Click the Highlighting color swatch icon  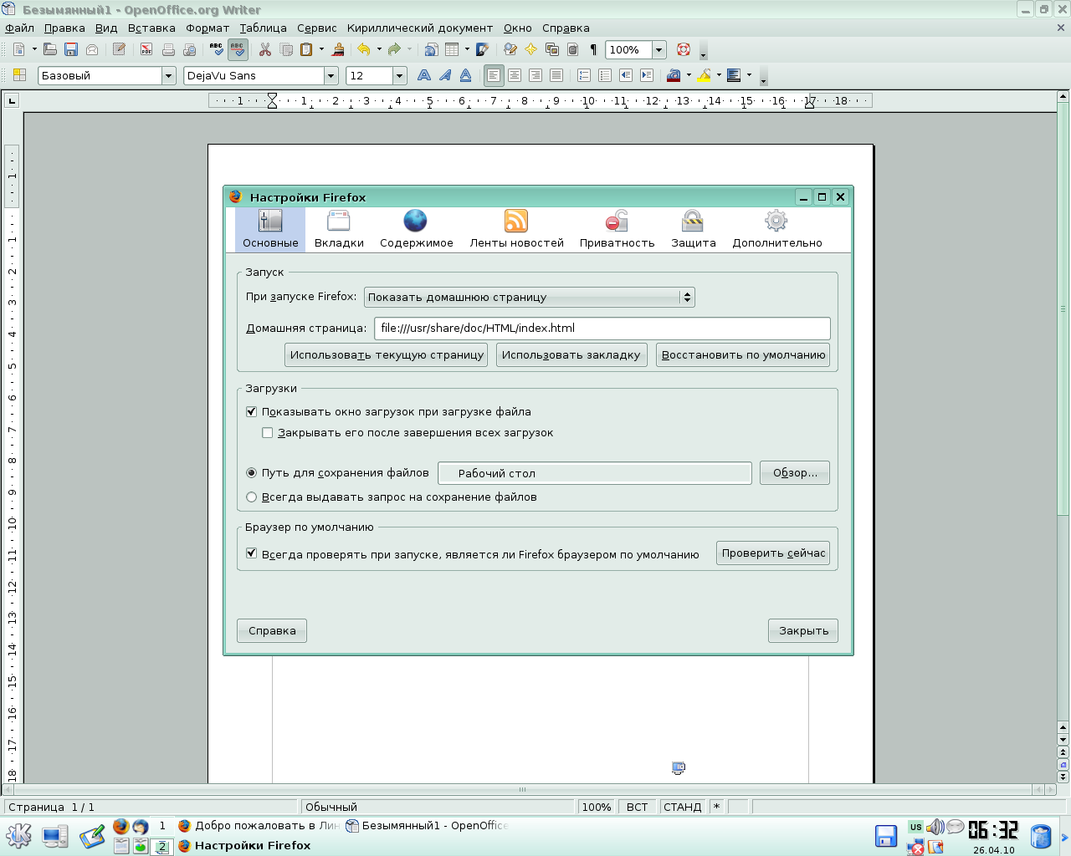[x=705, y=75]
